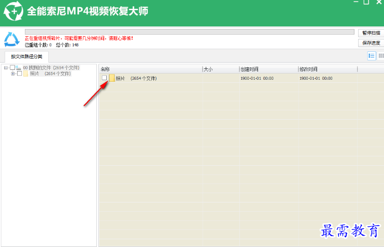Image resolution: width=384 pixels, height=247 pixels.
Task: Tick the 照片 row checkbox in the list
Action: point(104,78)
